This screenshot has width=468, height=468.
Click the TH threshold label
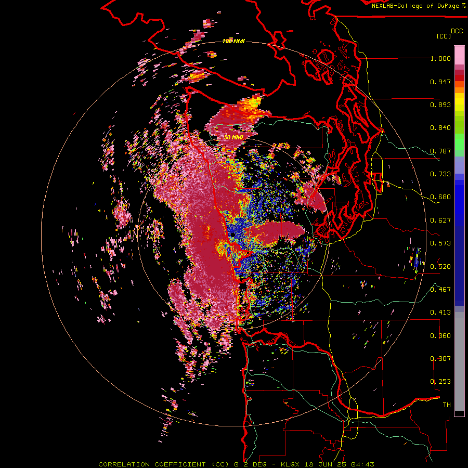[447, 405]
